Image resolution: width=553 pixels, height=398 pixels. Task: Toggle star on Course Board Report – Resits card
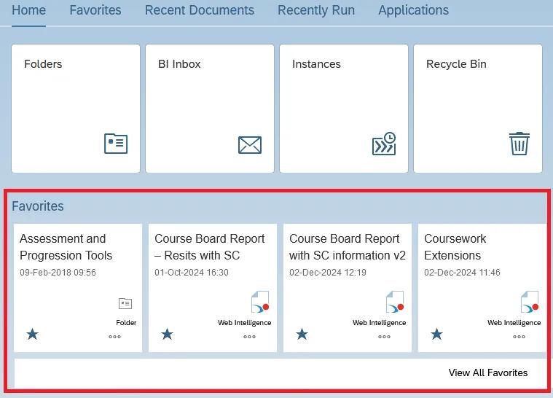pyautogui.click(x=167, y=334)
